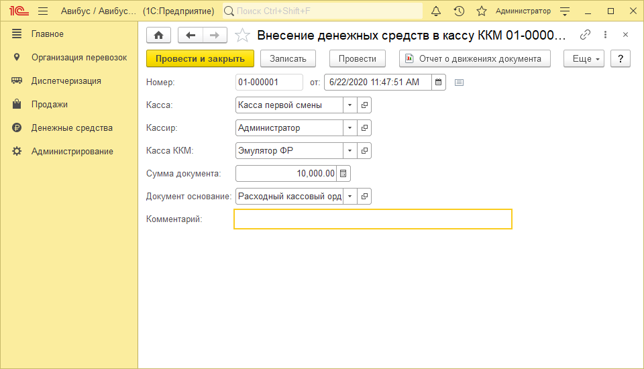Viewport: 644px width, 369px height.
Task: Click the Home page icon button
Action: 158,35
